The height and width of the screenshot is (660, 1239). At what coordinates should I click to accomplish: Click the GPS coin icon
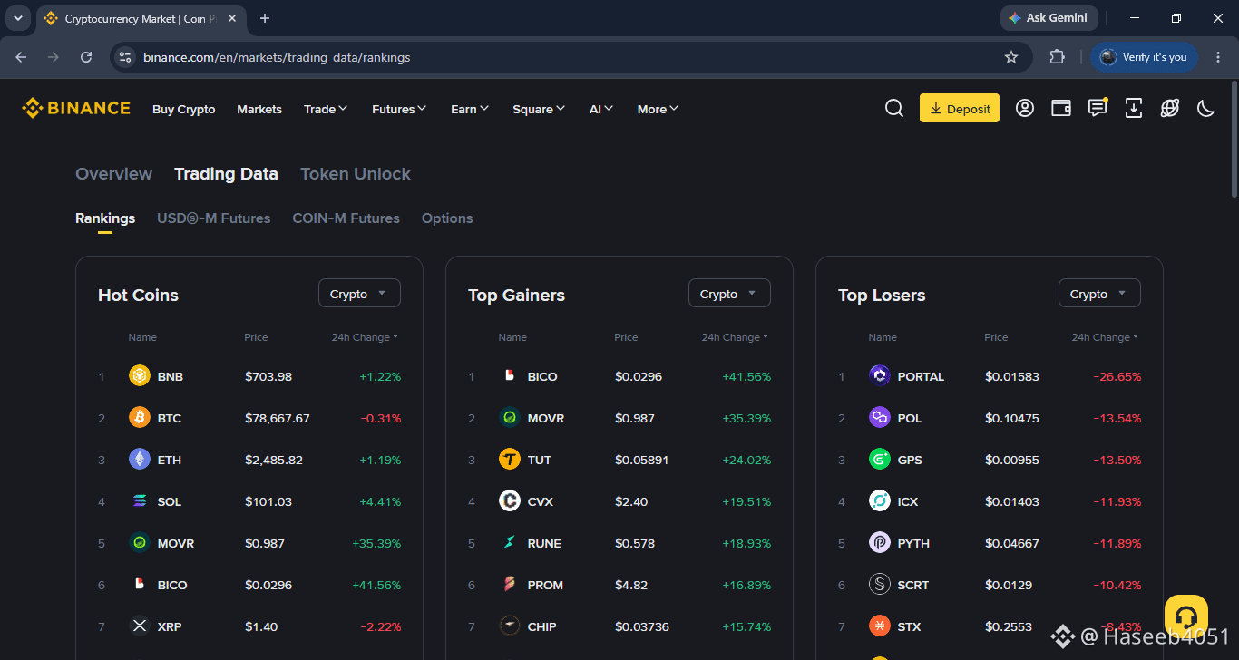pyautogui.click(x=880, y=460)
